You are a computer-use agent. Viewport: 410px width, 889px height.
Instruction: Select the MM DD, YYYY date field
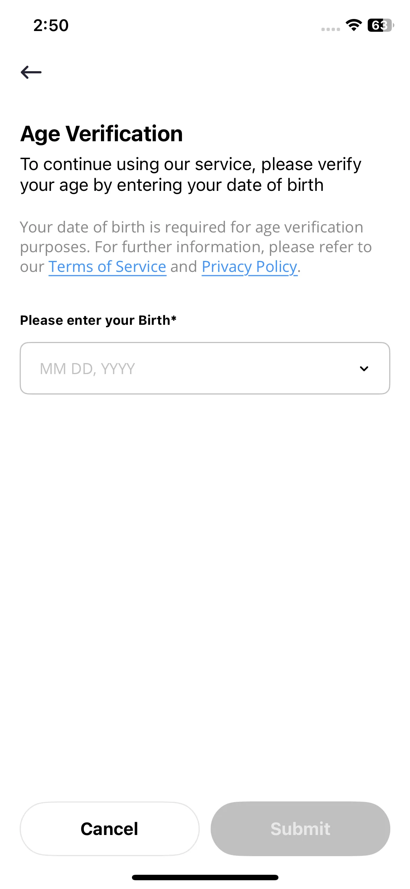pos(205,368)
